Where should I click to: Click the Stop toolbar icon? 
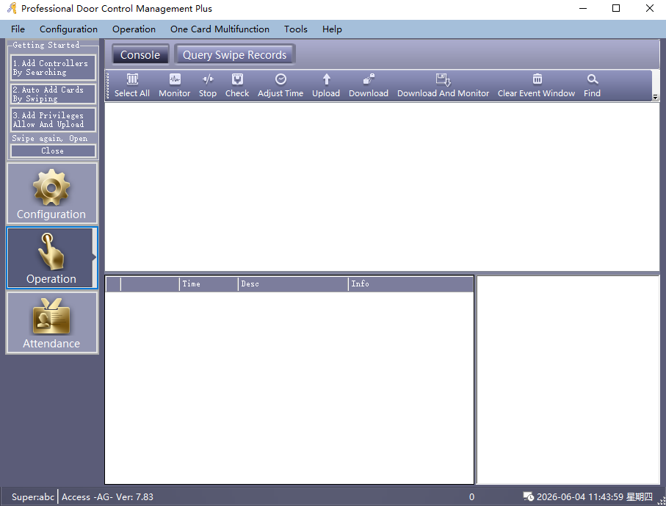click(x=208, y=79)
